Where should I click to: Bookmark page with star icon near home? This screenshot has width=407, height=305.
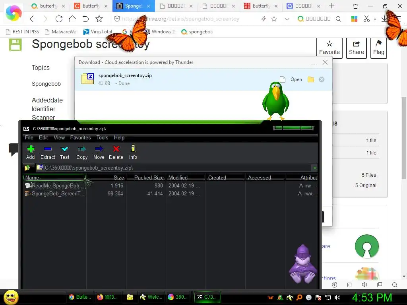99,19
